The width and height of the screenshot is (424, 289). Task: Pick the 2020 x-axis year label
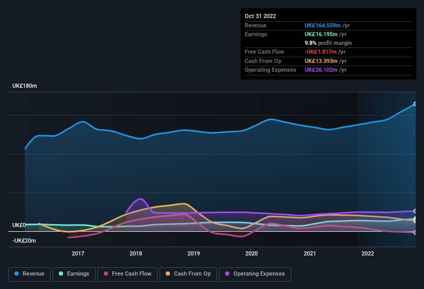click(x=252, y=253)
